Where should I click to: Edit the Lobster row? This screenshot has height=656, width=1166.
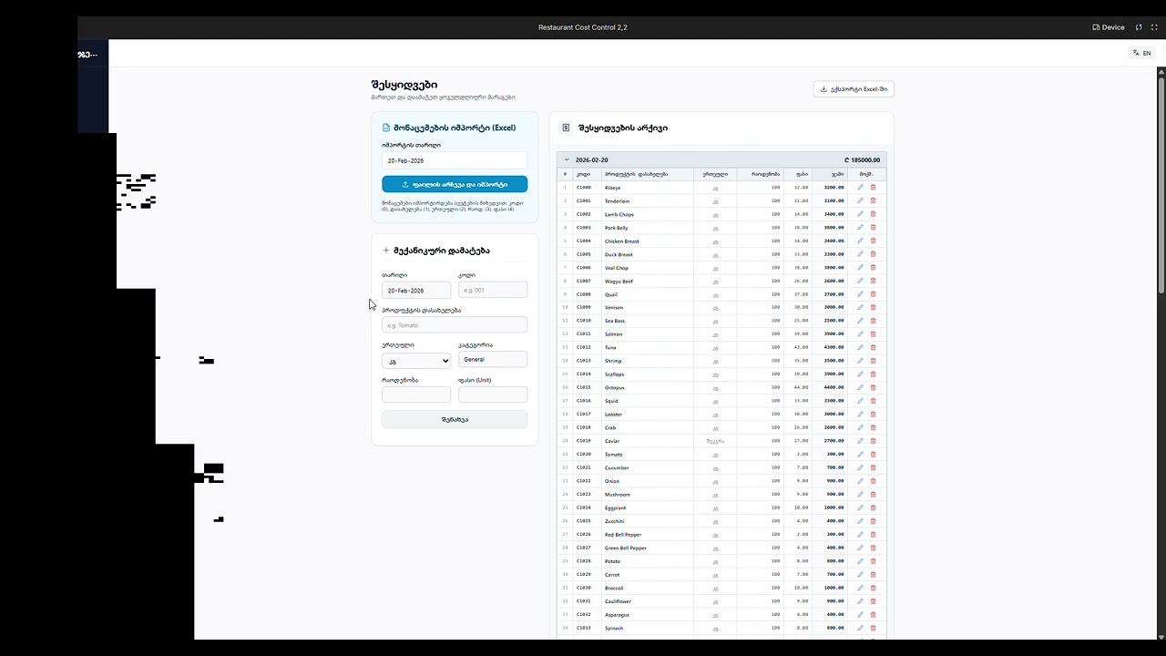860,415
